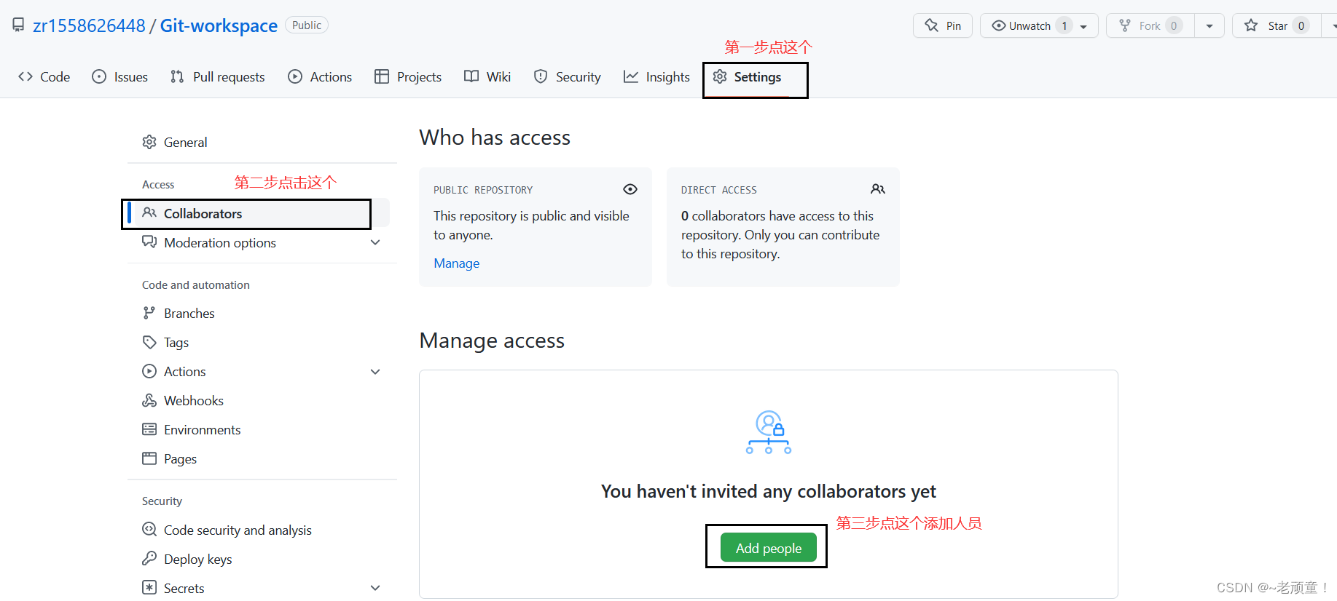The width and height of the screenshot is (1337, 601).
Task: Click the Wiki book icon
Action: pyautogui.click(x=471, y=76)
